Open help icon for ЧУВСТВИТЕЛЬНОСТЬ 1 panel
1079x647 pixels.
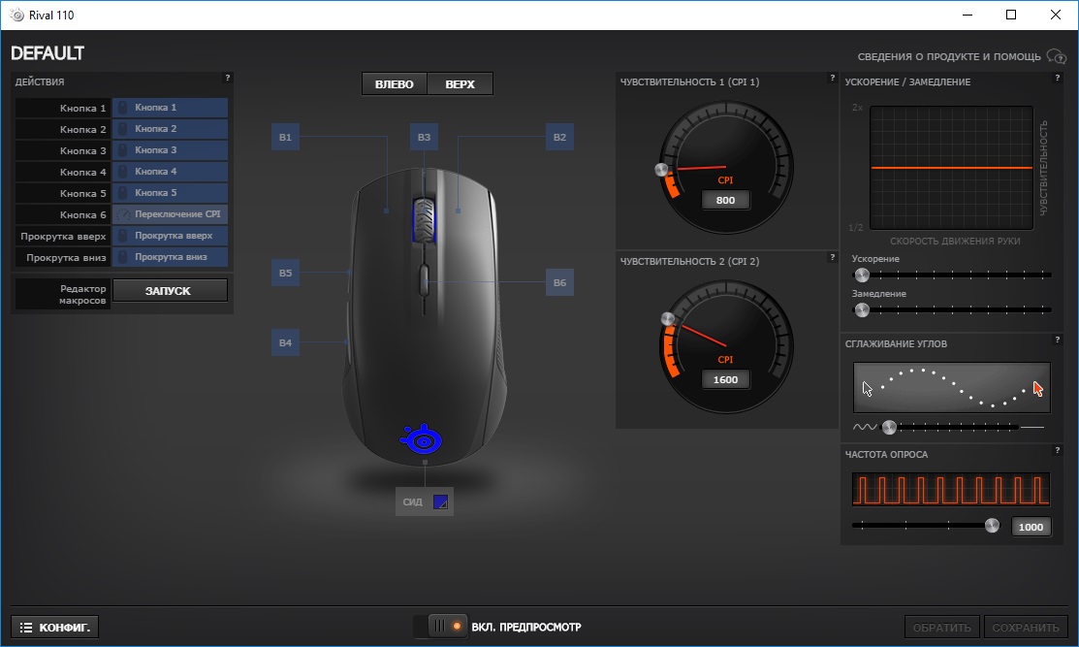pyautogui.click(x=832, y=78)
